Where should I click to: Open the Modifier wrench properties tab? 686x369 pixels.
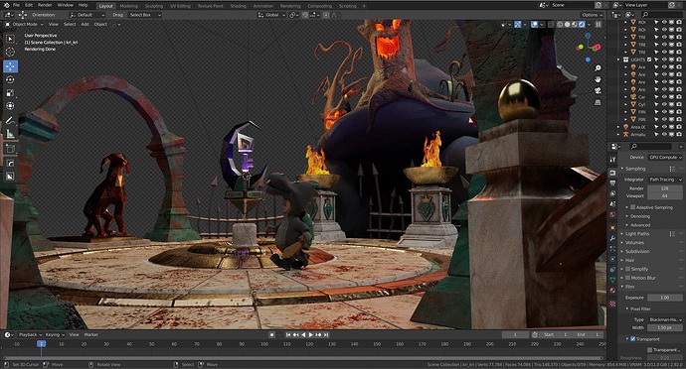click(x=613, y=238)
